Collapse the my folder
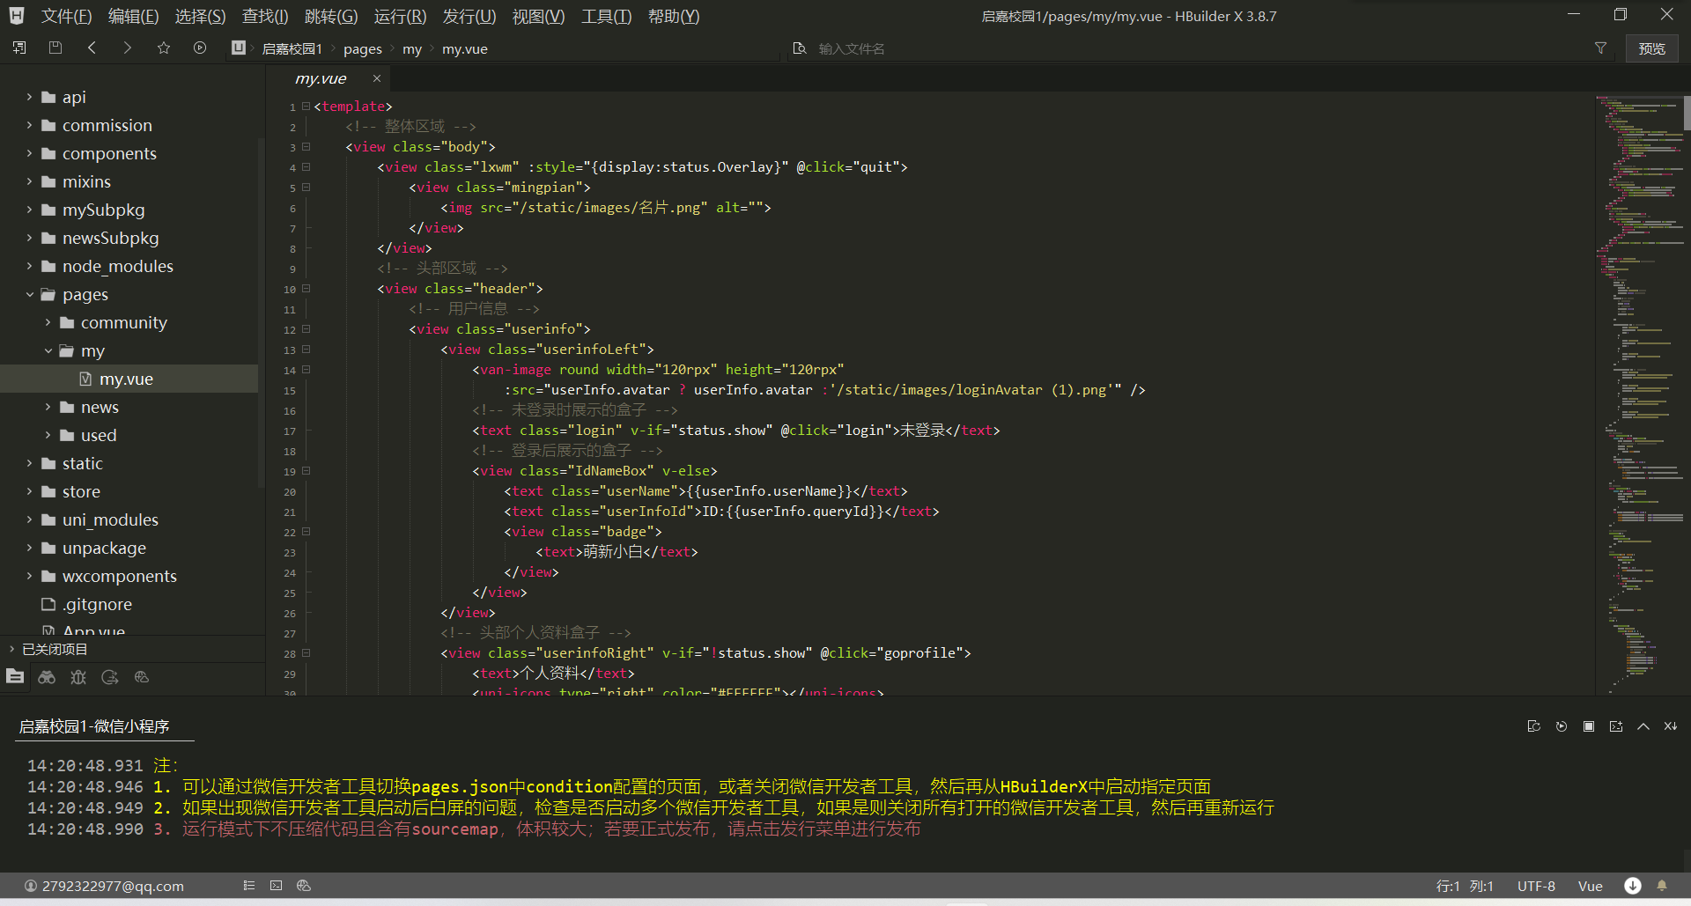The width and height of the screenshot is (1691, 906). 48,350
